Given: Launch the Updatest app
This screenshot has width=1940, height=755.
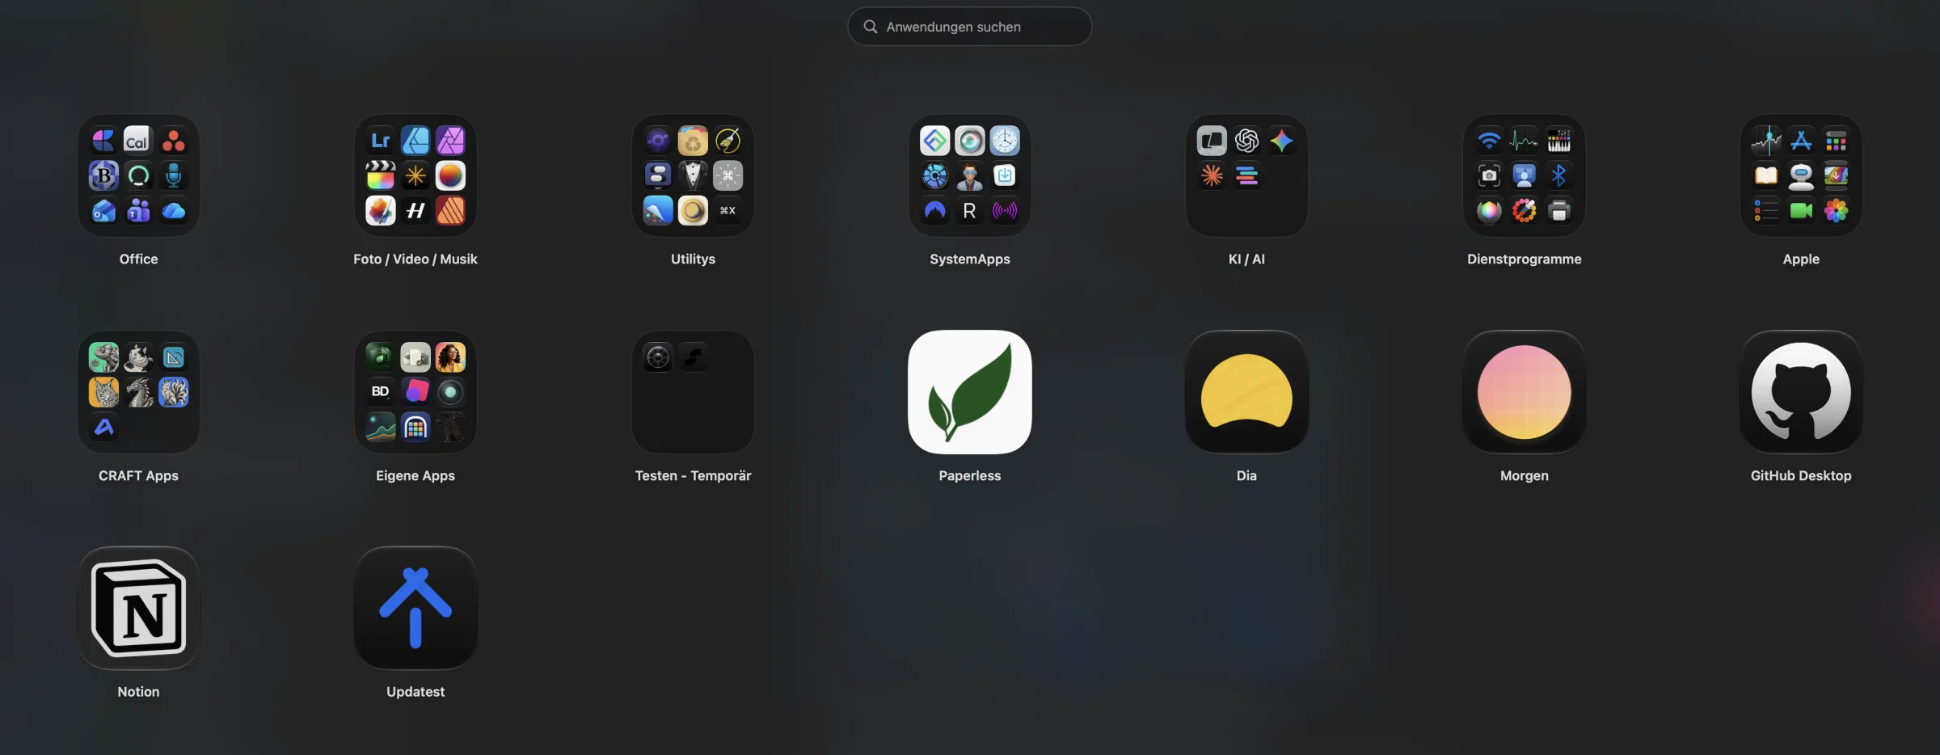Looking at the screenshot, I should [x=415, y=608].
